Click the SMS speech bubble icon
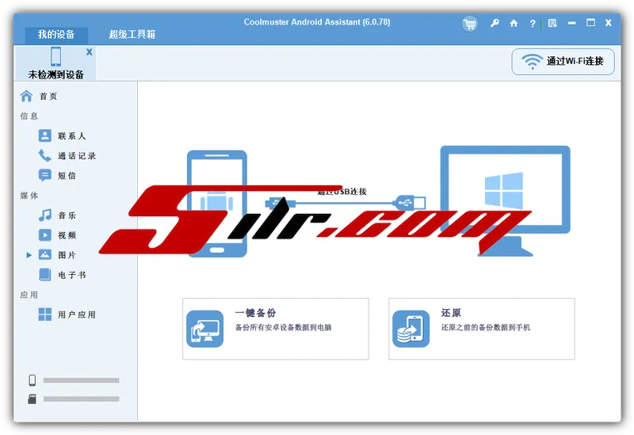This screenshot has height=435, width=634. (45, 175)
